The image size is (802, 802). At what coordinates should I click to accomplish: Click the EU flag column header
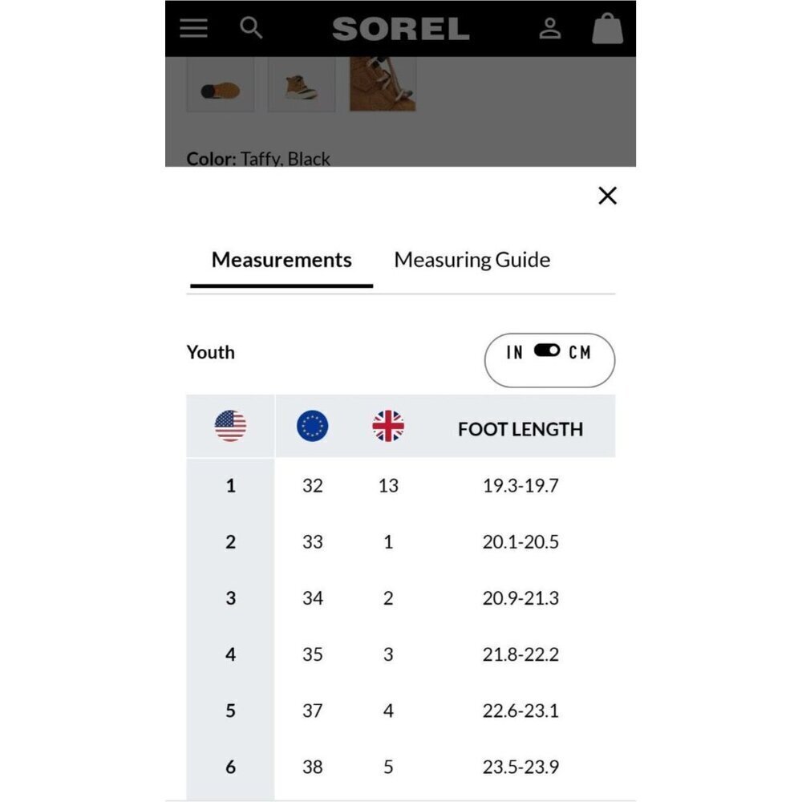[x=312, y=426]
